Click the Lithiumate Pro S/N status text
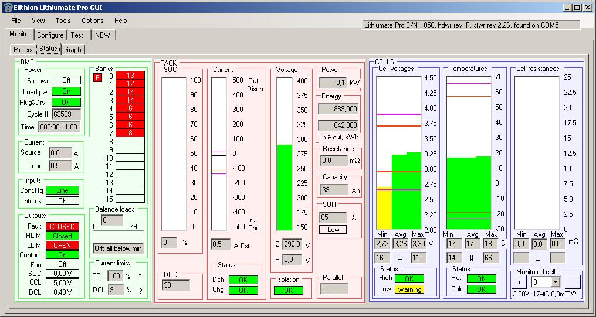The width and height of the screenshot is (596, 317). click(471, 25)
